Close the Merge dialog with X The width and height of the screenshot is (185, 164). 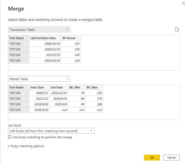click(x=183, y=3)
